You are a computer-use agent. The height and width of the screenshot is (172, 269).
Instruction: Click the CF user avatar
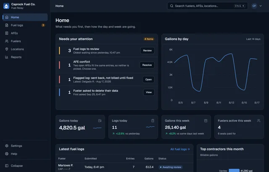coord(254,6)
